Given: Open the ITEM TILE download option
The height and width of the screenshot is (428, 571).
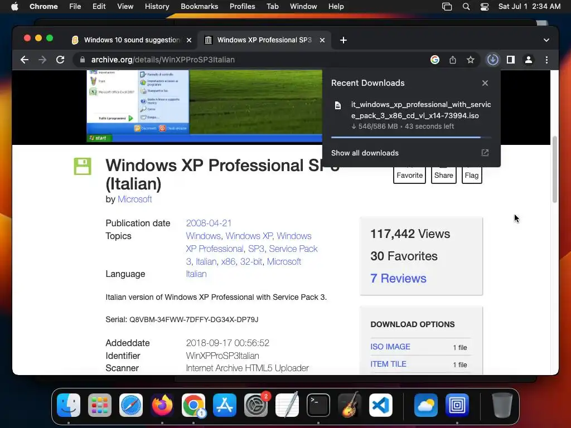Looking at the screenshot, I should (388, 364).
